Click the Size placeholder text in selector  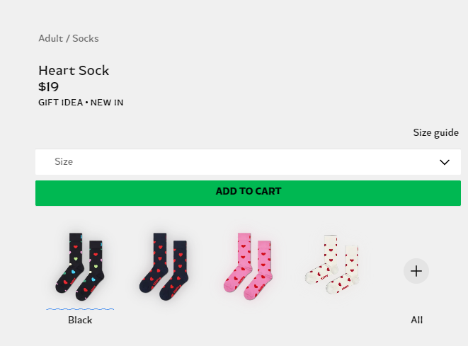(x=64, y=161)
